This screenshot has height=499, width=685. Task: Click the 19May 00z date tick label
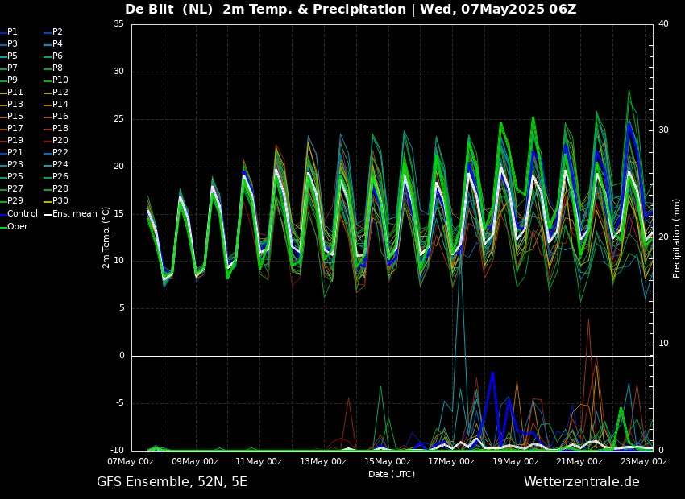pos(515,462)
